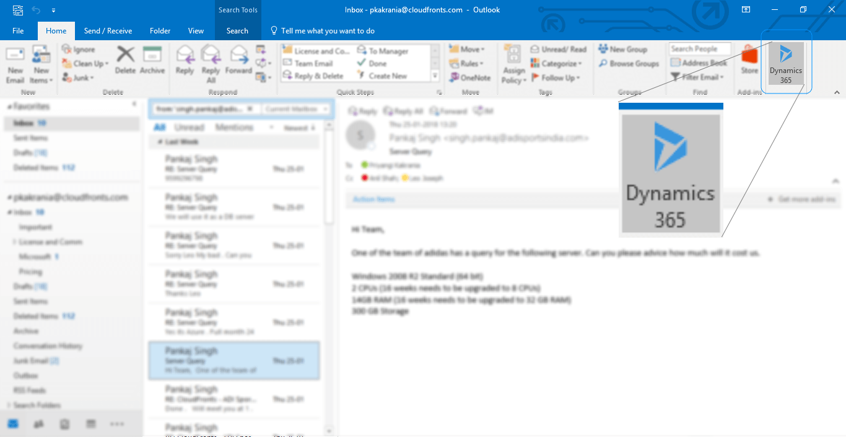Run the License and Co... quick step

[316, 51]
